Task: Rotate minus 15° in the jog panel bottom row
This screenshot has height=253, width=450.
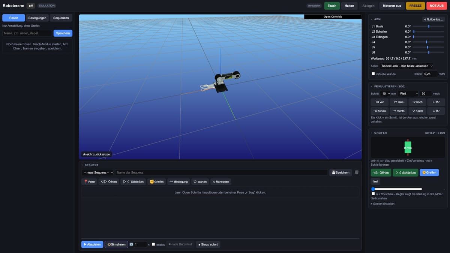Action: tap(436, 111)
